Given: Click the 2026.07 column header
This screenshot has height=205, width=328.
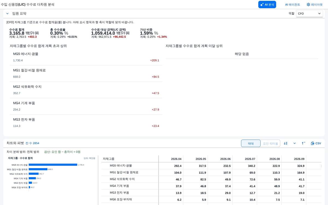Looking at the screenshot, I should point(245,159).
